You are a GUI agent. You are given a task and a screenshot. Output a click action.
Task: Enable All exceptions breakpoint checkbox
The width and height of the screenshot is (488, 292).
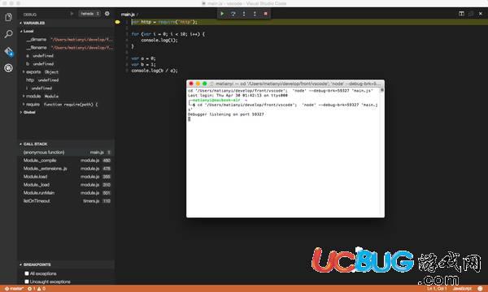click(27, 273)
